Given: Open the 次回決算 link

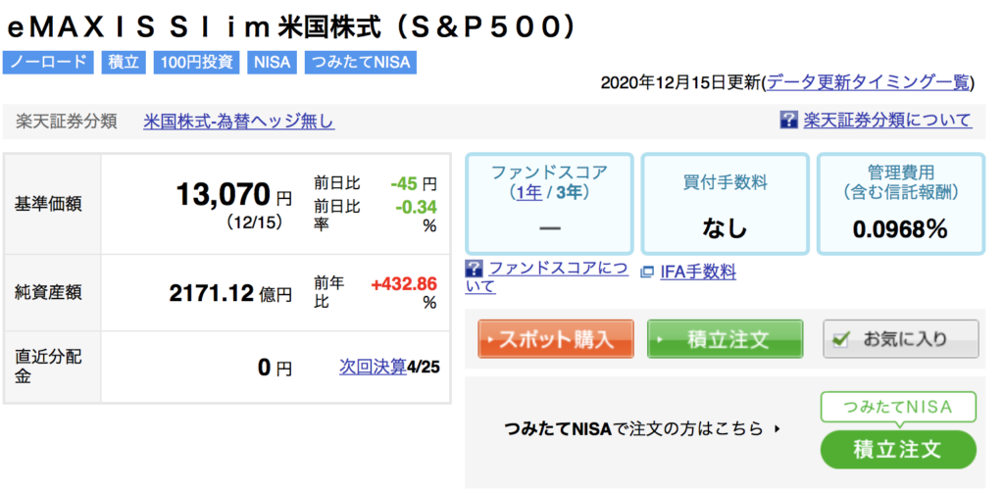Looking at the screenshot, I should 373,367.
